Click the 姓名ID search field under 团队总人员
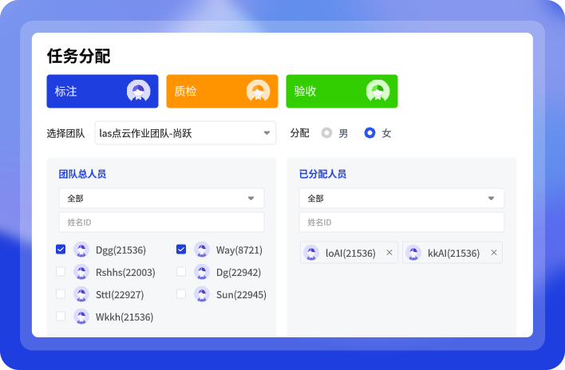Screen dimensions: 565x370 (x=161, y=222)
